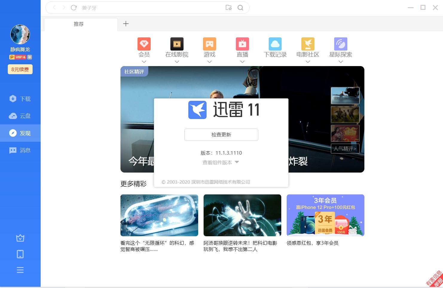Click the 检查更新 check update button
Viewport: 443px width, 288px height.
(x=221, y=135)
